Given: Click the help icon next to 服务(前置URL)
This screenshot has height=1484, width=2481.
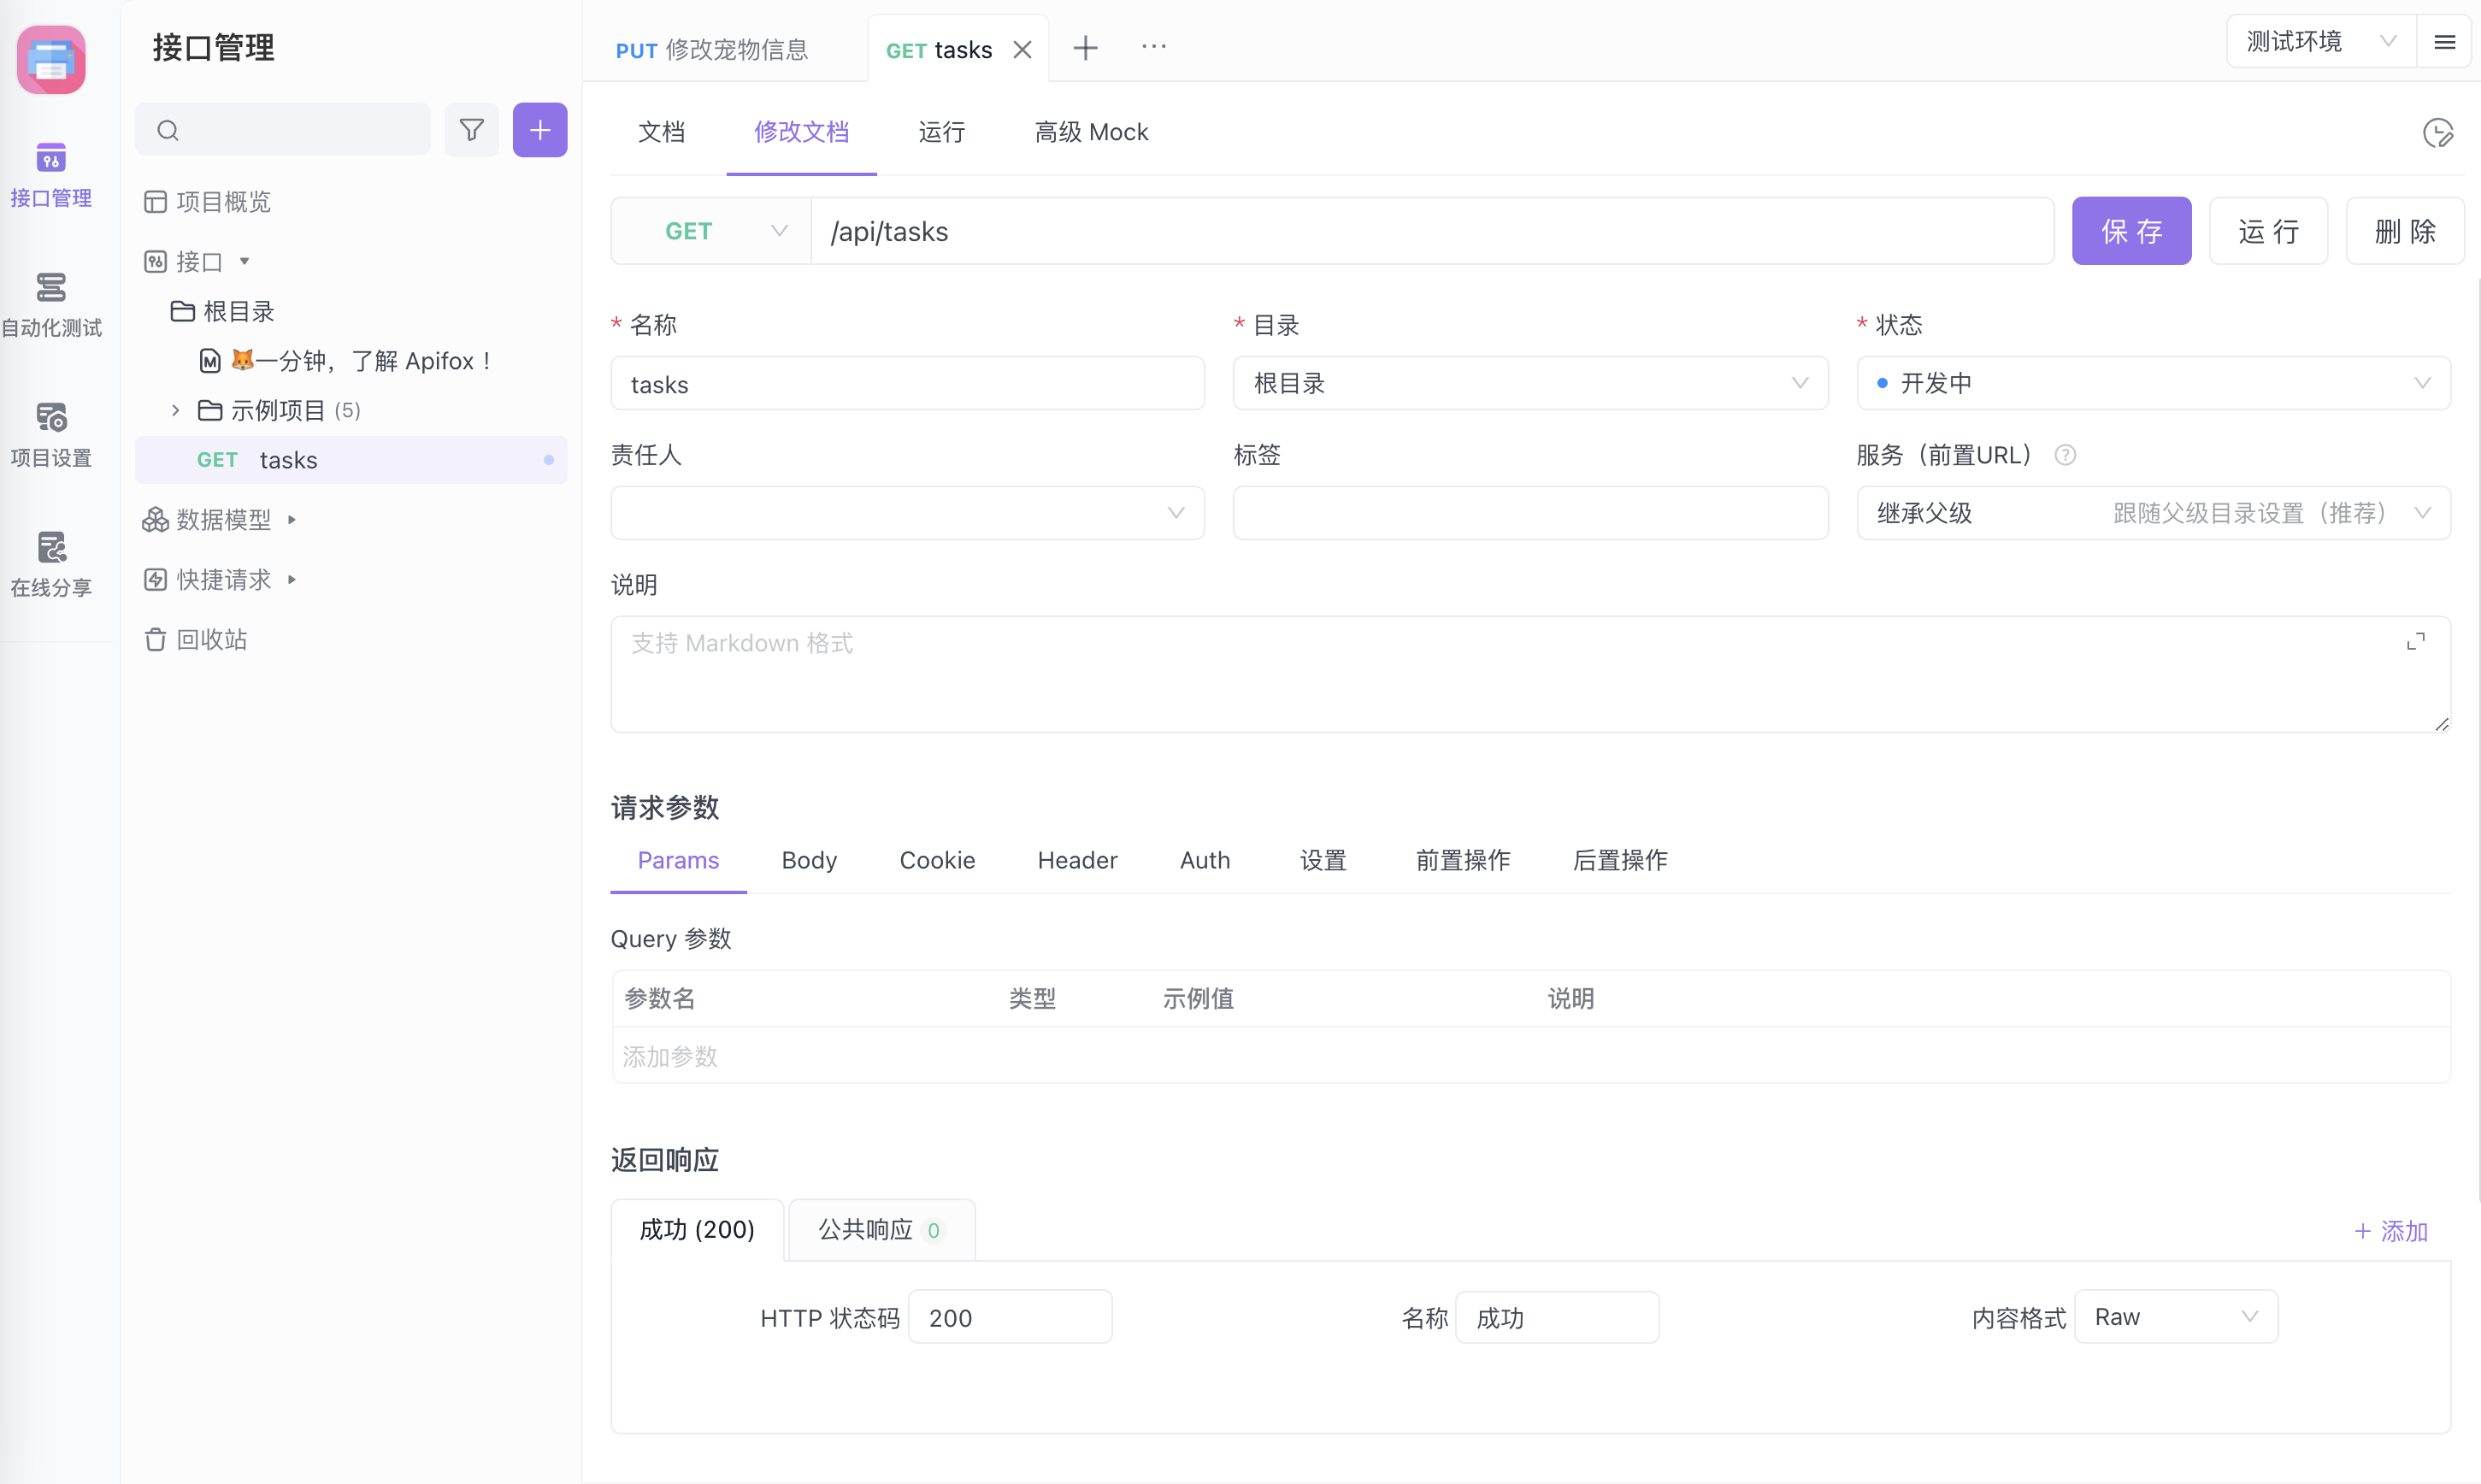Looking at the screenshot, I should (x=2064, y=456).
